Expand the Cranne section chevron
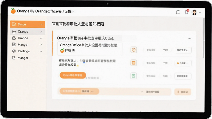The image size is (212, 119). pos(41,38)
